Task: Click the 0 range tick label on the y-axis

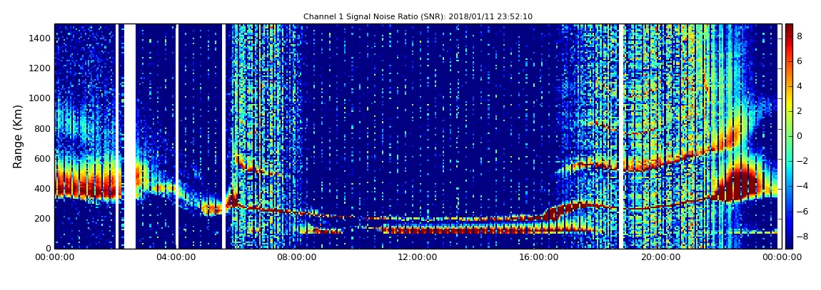Action: [48, 249]
